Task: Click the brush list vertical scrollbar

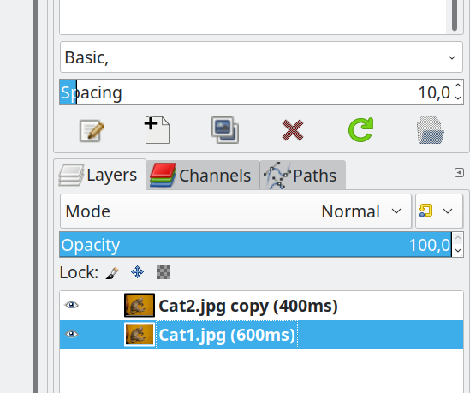Action: [455, 15]
